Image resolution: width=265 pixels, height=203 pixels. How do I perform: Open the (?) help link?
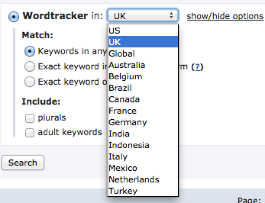pos(197,67)
